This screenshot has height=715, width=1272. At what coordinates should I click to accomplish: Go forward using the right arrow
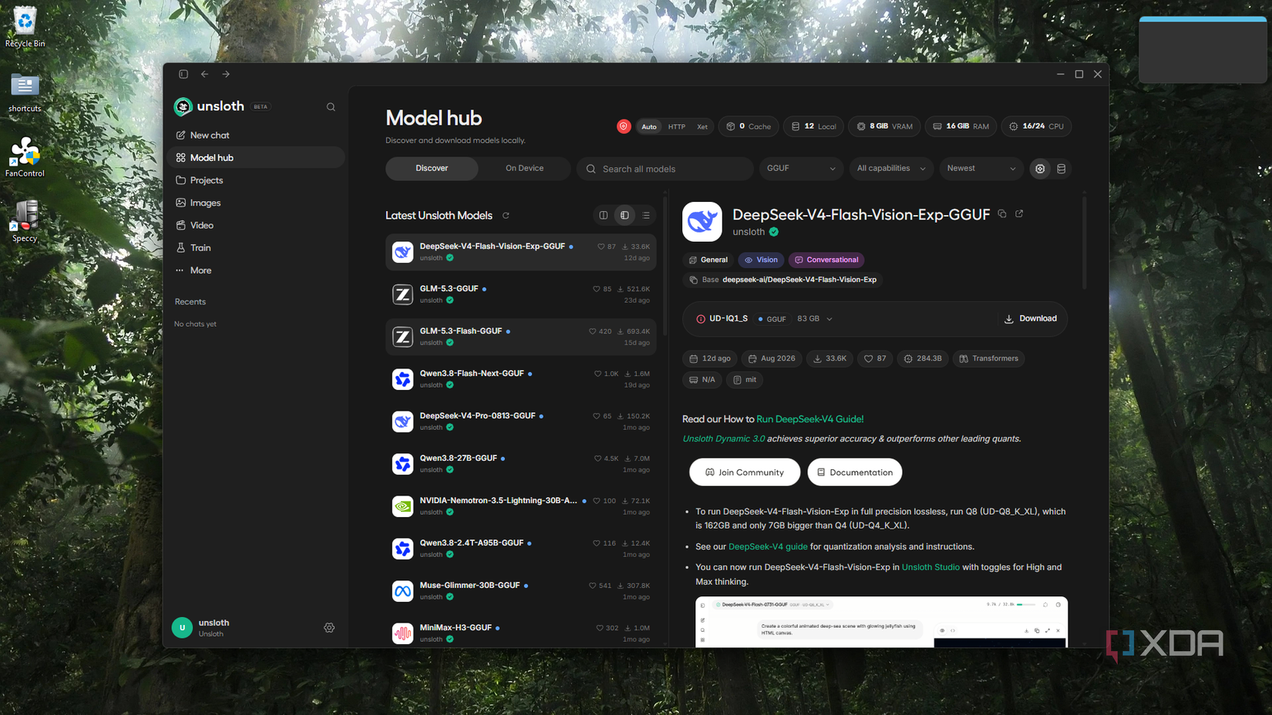[x=226, y=74]
